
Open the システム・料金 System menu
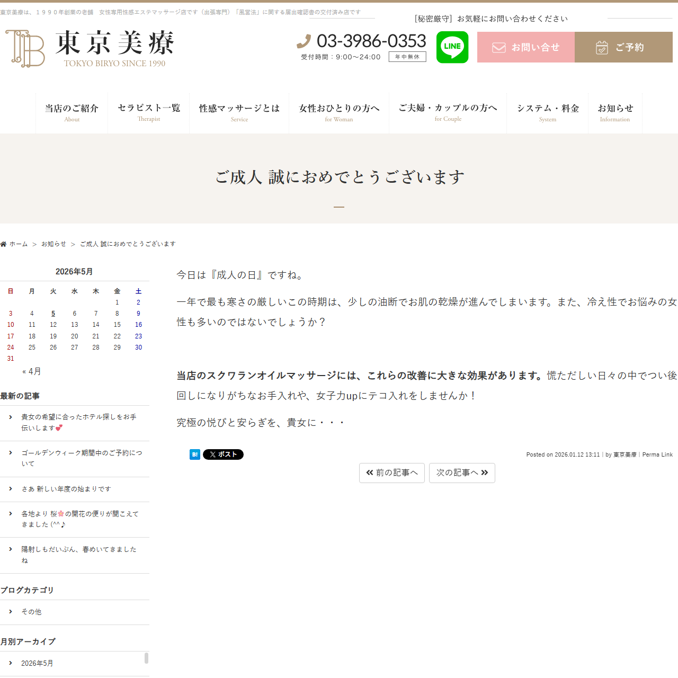[548, 113]
